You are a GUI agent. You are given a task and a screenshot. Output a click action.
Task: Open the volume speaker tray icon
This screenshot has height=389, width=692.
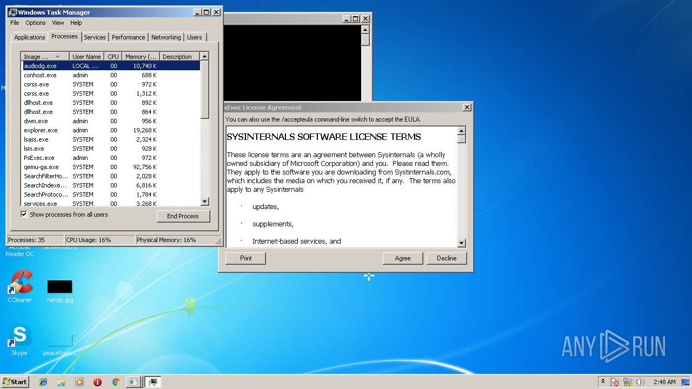pyautogui.click(x=641, y=382)
